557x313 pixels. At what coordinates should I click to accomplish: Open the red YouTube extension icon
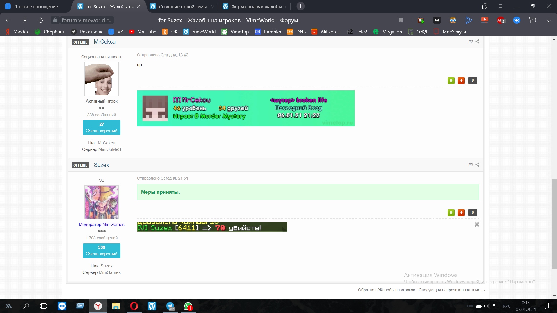(484, 20)
